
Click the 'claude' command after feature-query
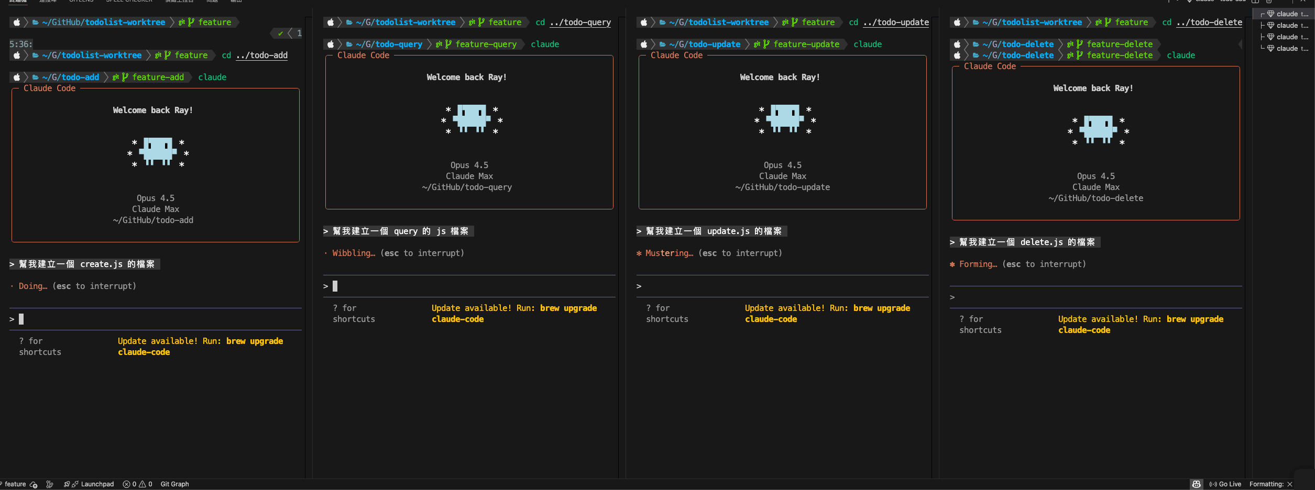(545, 44)
